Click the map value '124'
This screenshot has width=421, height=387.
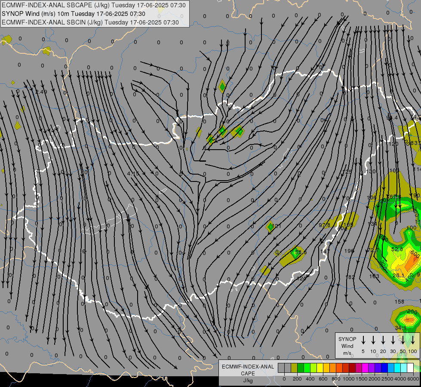click(x=301, y=279)
